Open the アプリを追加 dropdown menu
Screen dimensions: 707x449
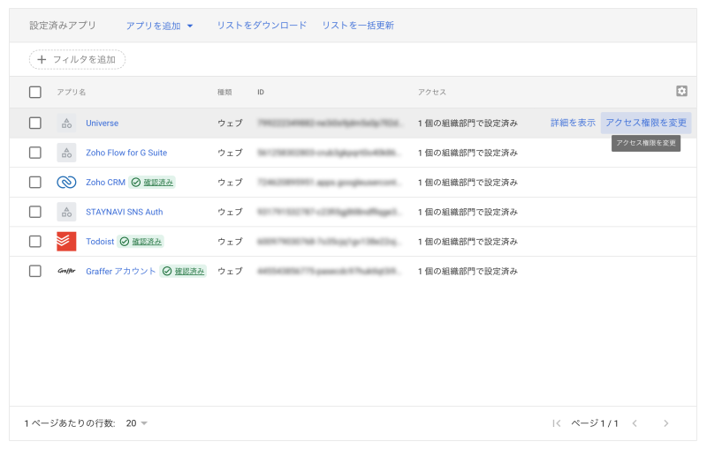159,26
